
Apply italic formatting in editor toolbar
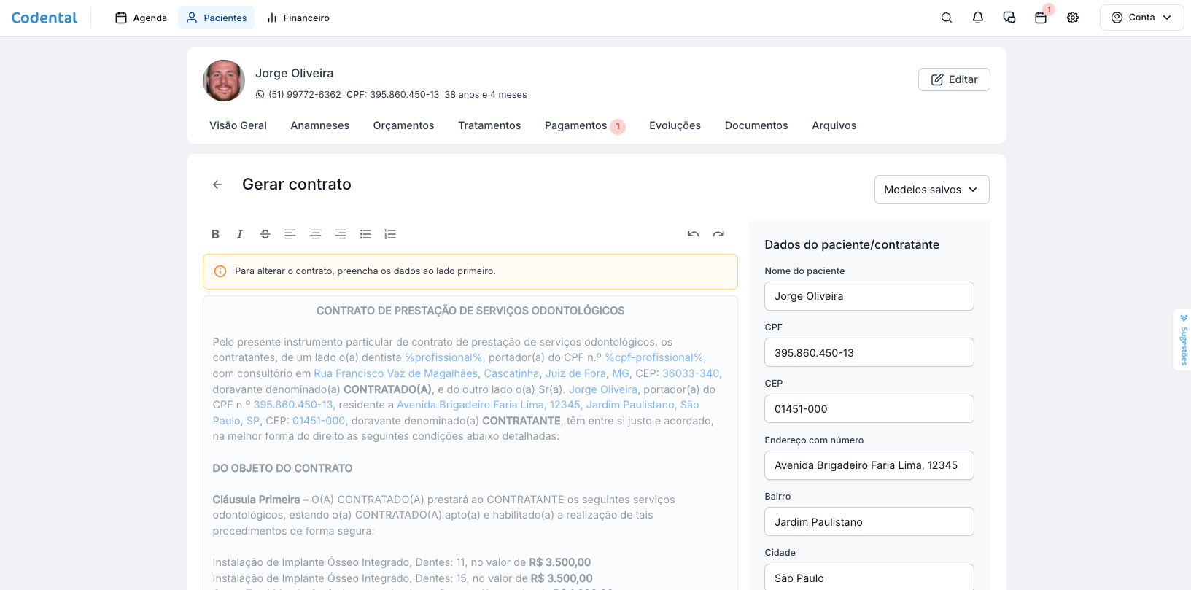240,234
